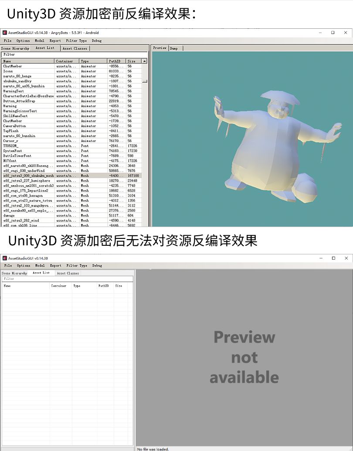The height and width of the screenshot is (451, 353).
Task: Focus the Filter field in AngryBots window
Action: pyautogui.click(x=74, y=54)
